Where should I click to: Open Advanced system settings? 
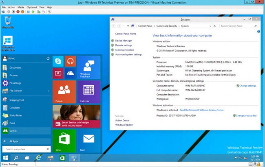click(x=128, y=54)
